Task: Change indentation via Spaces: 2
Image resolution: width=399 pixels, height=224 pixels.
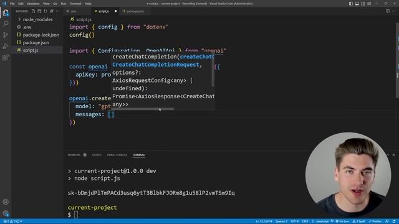Action: point(281,222)
